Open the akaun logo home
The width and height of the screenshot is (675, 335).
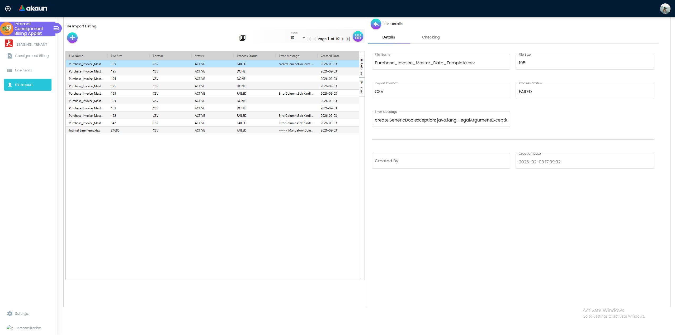click(x=33, y=8)
